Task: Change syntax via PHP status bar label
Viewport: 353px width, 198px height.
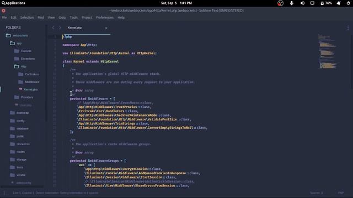Action: [x=341, y=193]
